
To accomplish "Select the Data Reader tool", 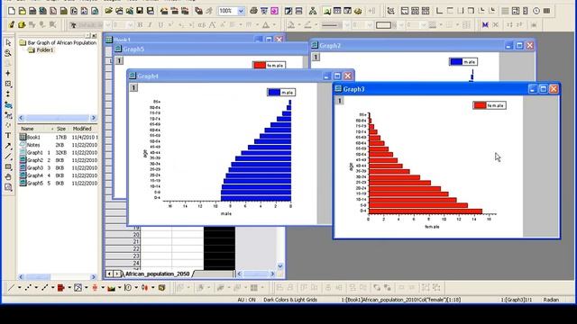I will 8,84.
